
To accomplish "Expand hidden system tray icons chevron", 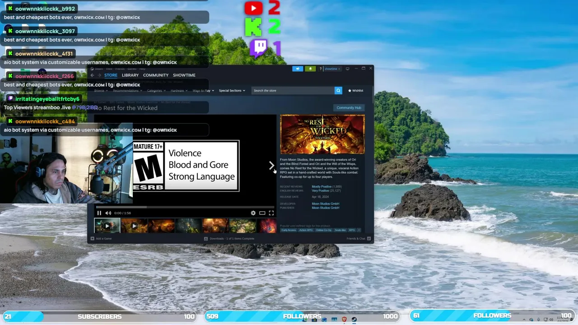I will coord(524,320).
